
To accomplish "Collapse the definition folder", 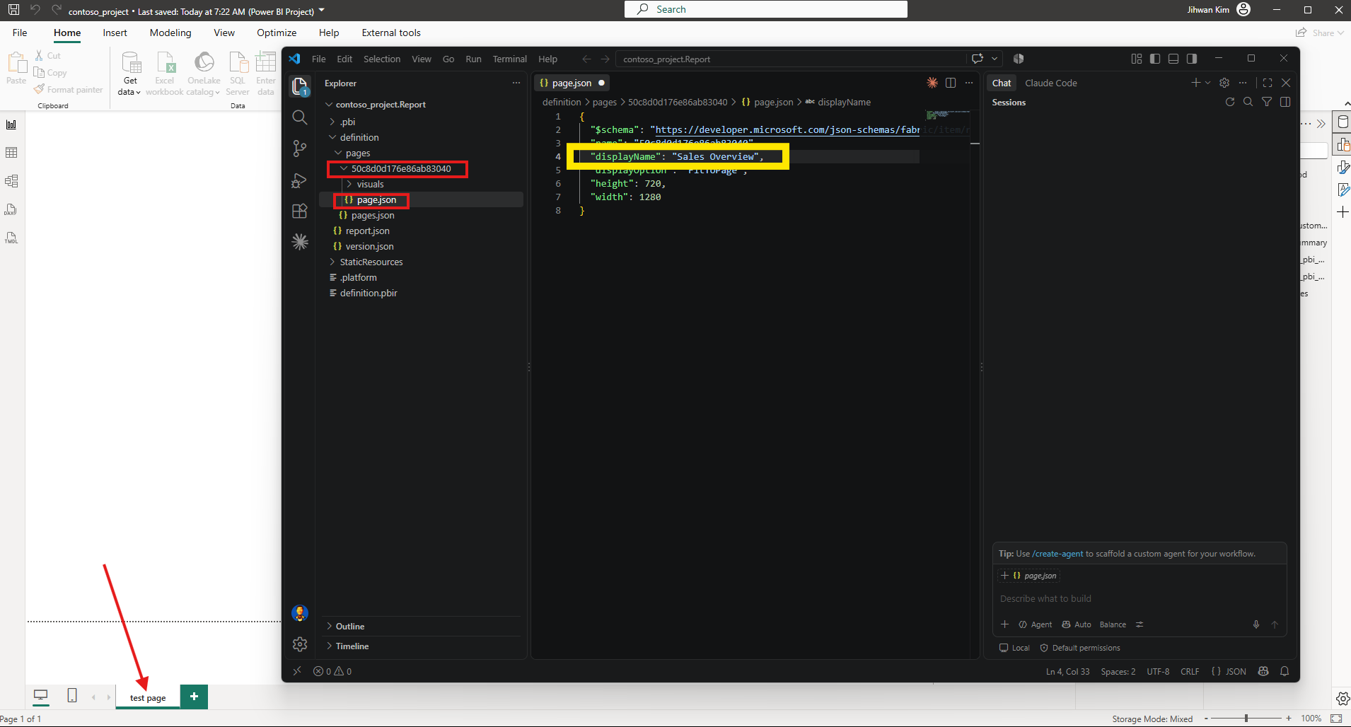I will click(x=332, y=137).
